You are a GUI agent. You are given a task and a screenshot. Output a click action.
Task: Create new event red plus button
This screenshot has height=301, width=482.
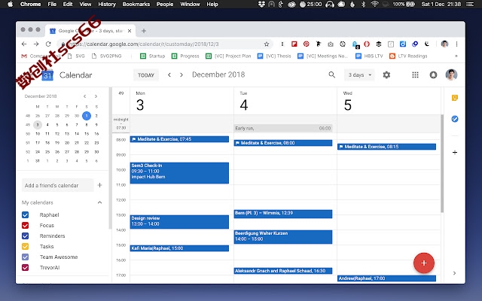tap(424, 263)
